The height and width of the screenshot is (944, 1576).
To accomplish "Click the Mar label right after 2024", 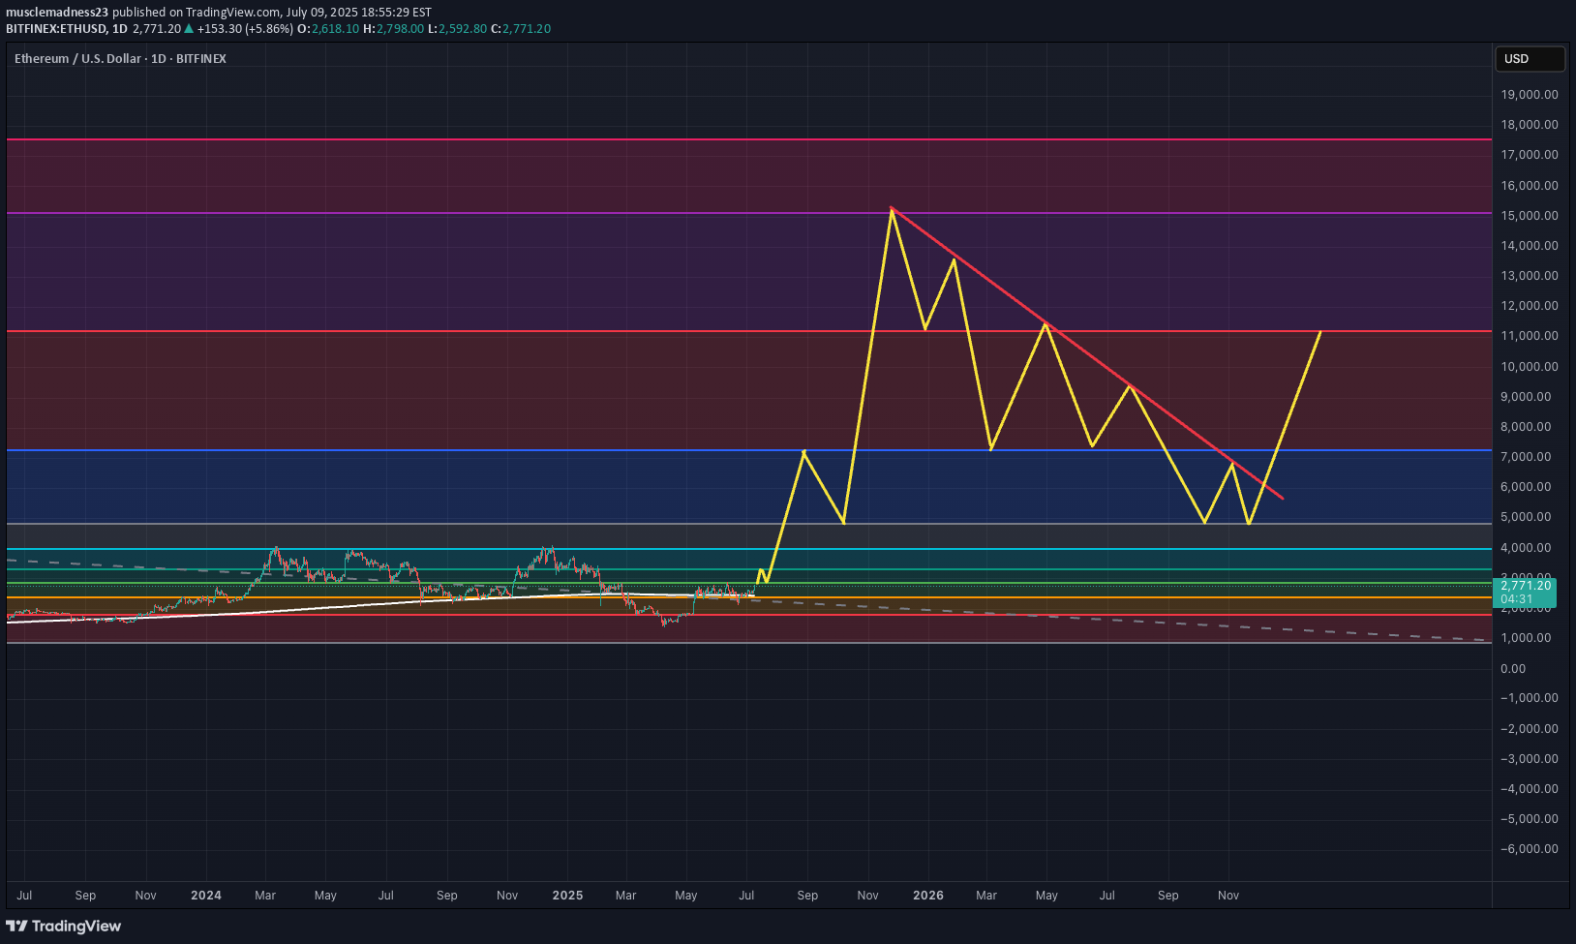I will [265, 896].
